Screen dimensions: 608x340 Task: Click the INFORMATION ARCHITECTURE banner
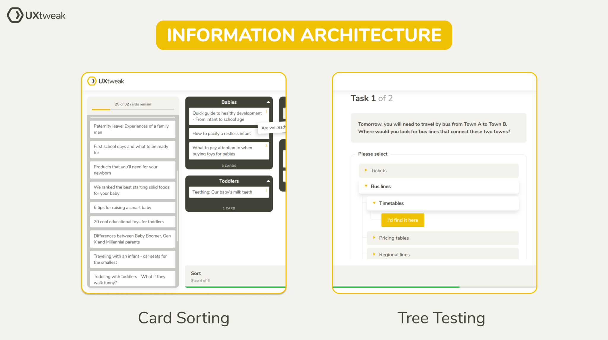click(304, 35)
